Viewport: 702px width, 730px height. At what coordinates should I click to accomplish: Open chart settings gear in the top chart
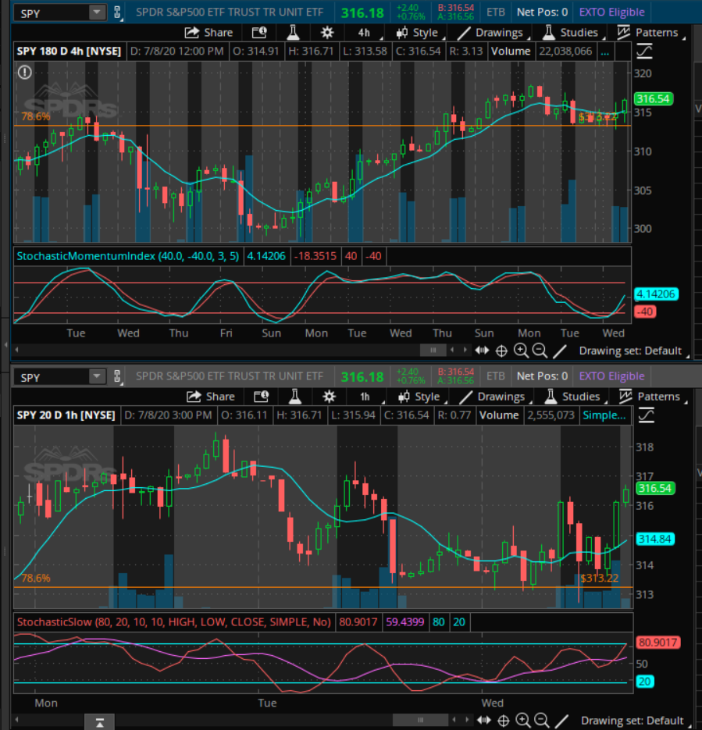(327, 33)
